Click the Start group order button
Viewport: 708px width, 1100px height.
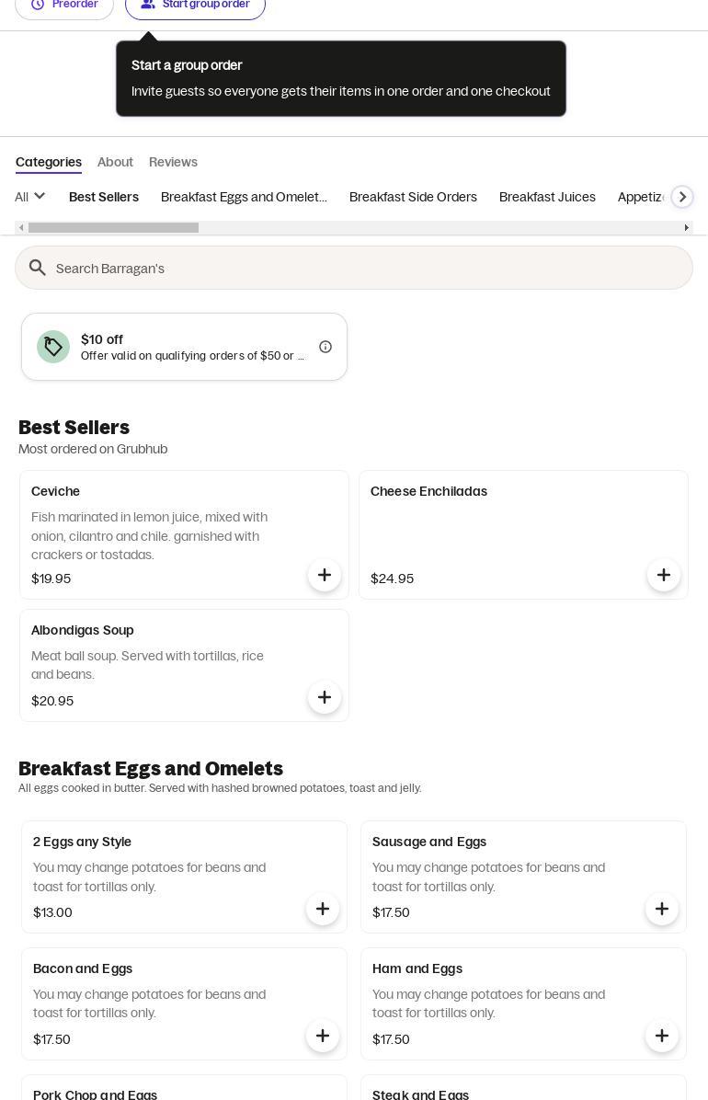(195, 6)
